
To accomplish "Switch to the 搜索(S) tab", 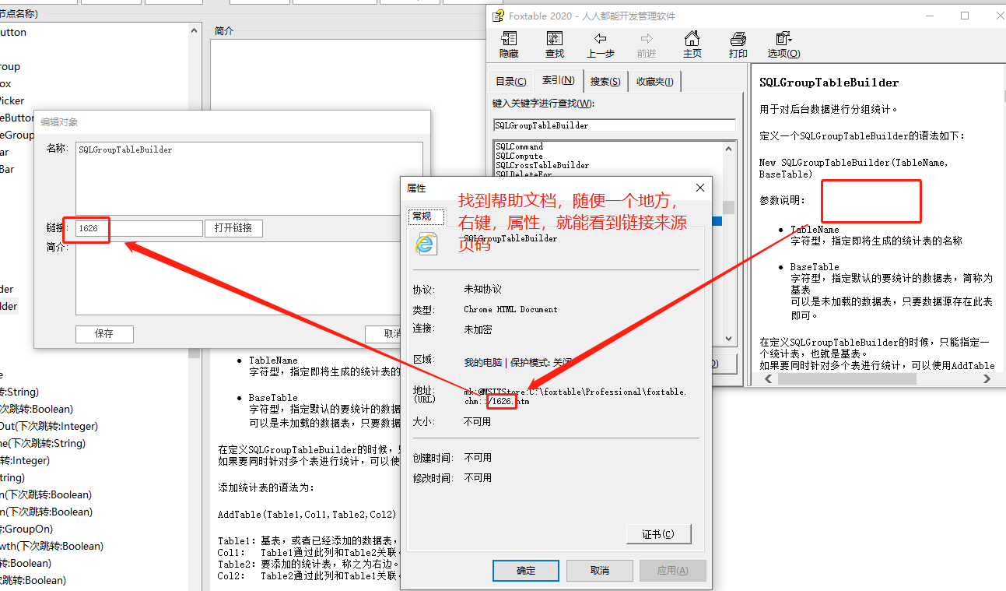I will 605,81.
